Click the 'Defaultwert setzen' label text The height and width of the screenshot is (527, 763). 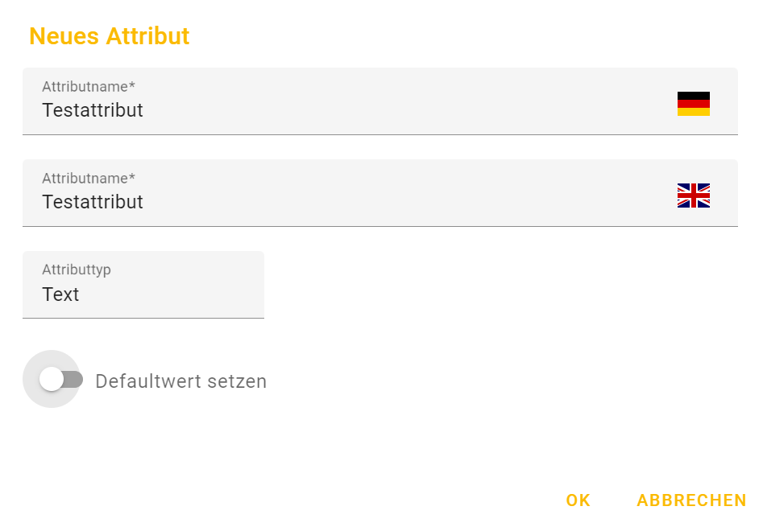(180, 381)
